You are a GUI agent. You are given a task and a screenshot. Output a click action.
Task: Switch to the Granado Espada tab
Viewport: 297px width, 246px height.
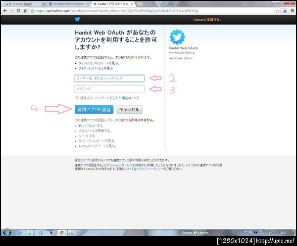[24, 4]
